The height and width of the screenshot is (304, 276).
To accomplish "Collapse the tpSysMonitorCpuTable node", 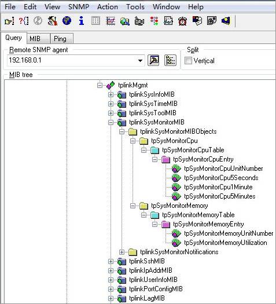I will pos(143,150).
